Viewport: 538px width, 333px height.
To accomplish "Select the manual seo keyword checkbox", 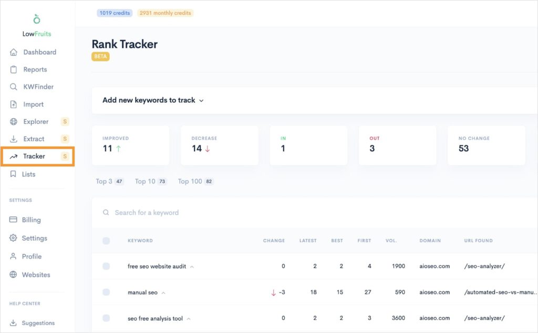I will (107, 293).
